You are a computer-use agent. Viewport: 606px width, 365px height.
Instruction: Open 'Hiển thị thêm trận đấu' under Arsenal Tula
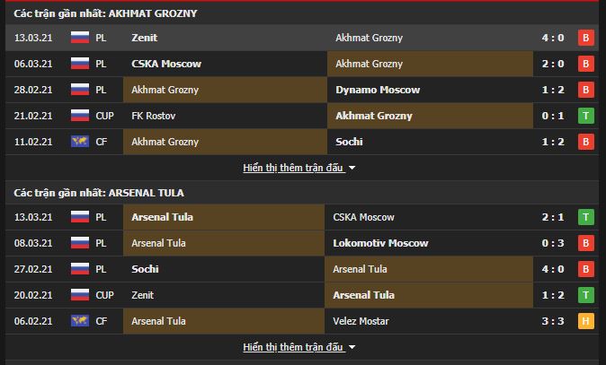click(293, 347)
